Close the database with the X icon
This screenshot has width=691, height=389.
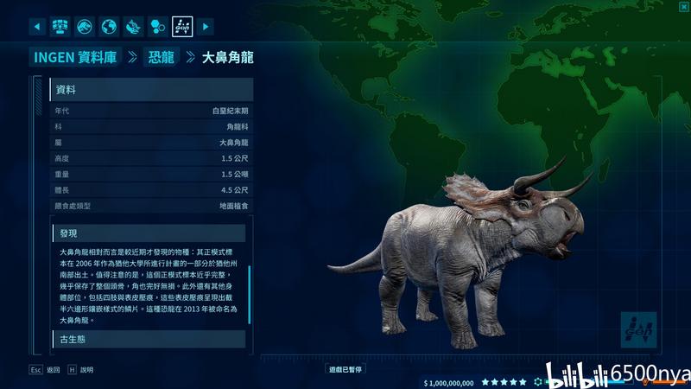(684, 6)
